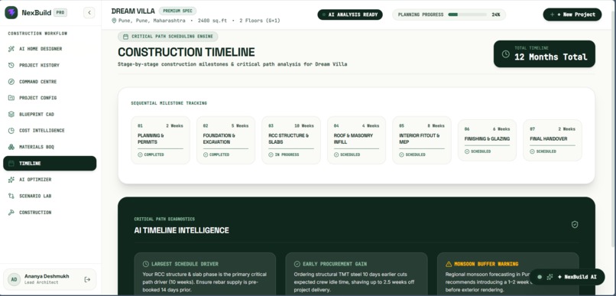Image resolution: width=616 pixels, height=296 pixels.
Task: Select the Final Handover milestone
Action: [553, 140]
